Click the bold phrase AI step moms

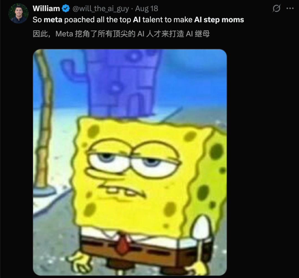[219, 20]
